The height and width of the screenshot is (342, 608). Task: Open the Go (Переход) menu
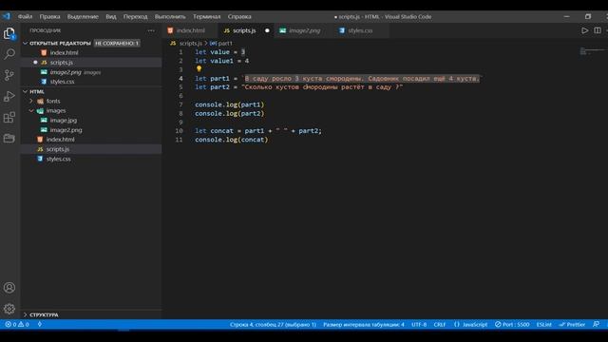[135, 17]
